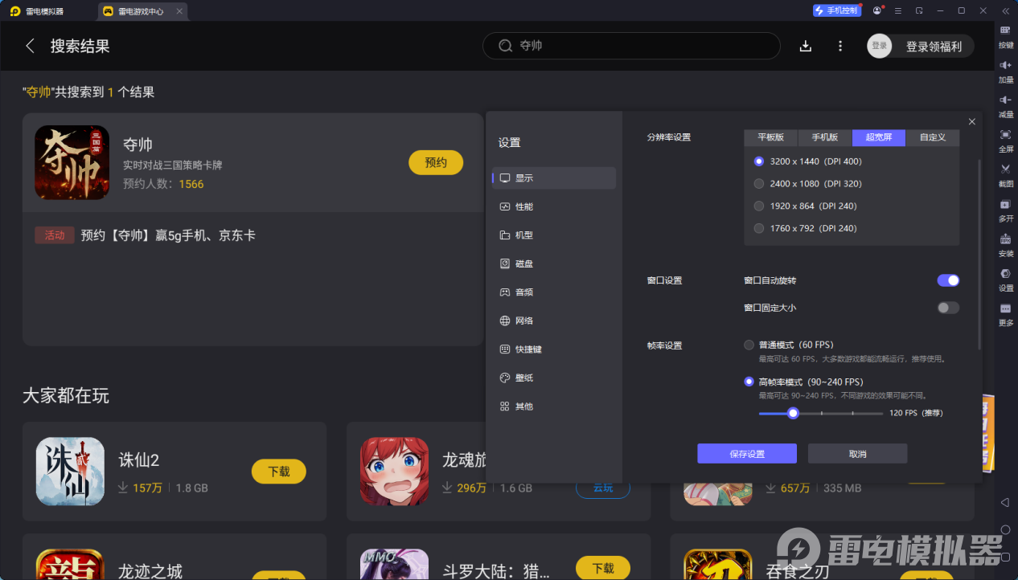The width and height of the screenshot is (1018, 580).
Task: Click the 下载 button for 诛仙2
Action: 279,472
